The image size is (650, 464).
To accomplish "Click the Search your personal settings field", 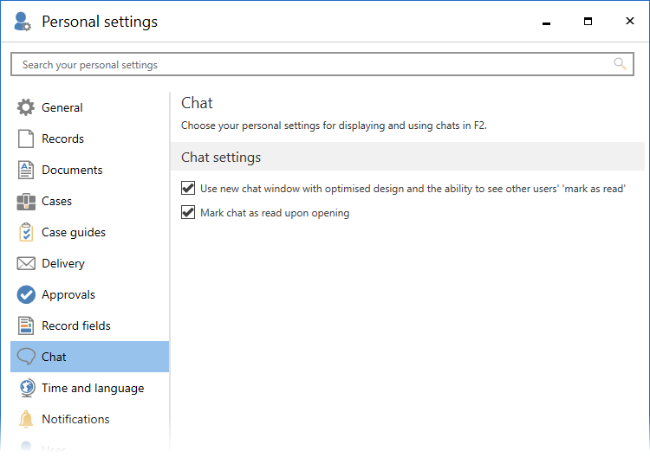I will pos(312,64).
